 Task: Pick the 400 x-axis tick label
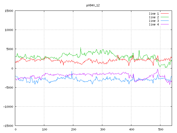click(x=131, y=129)
